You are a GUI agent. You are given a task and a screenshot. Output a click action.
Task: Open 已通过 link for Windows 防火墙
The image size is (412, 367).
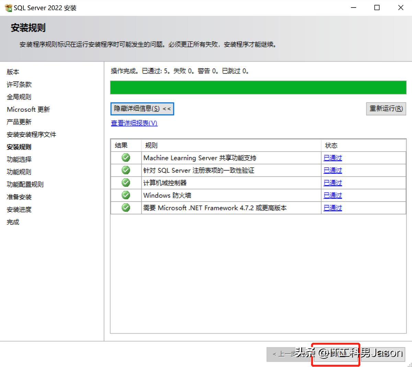[332, 195]
